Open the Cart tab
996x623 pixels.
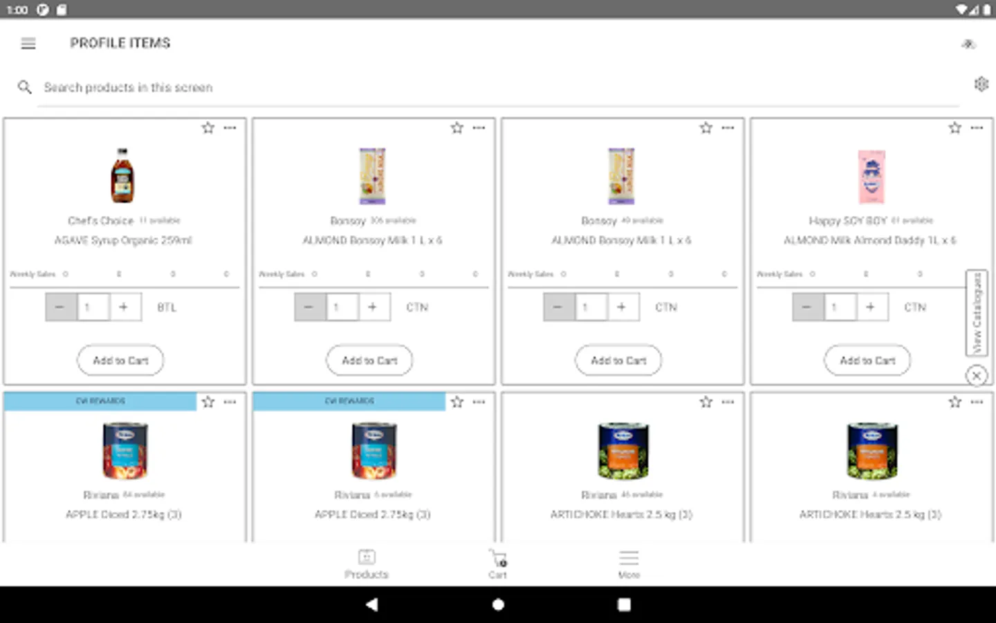[498, 563]
